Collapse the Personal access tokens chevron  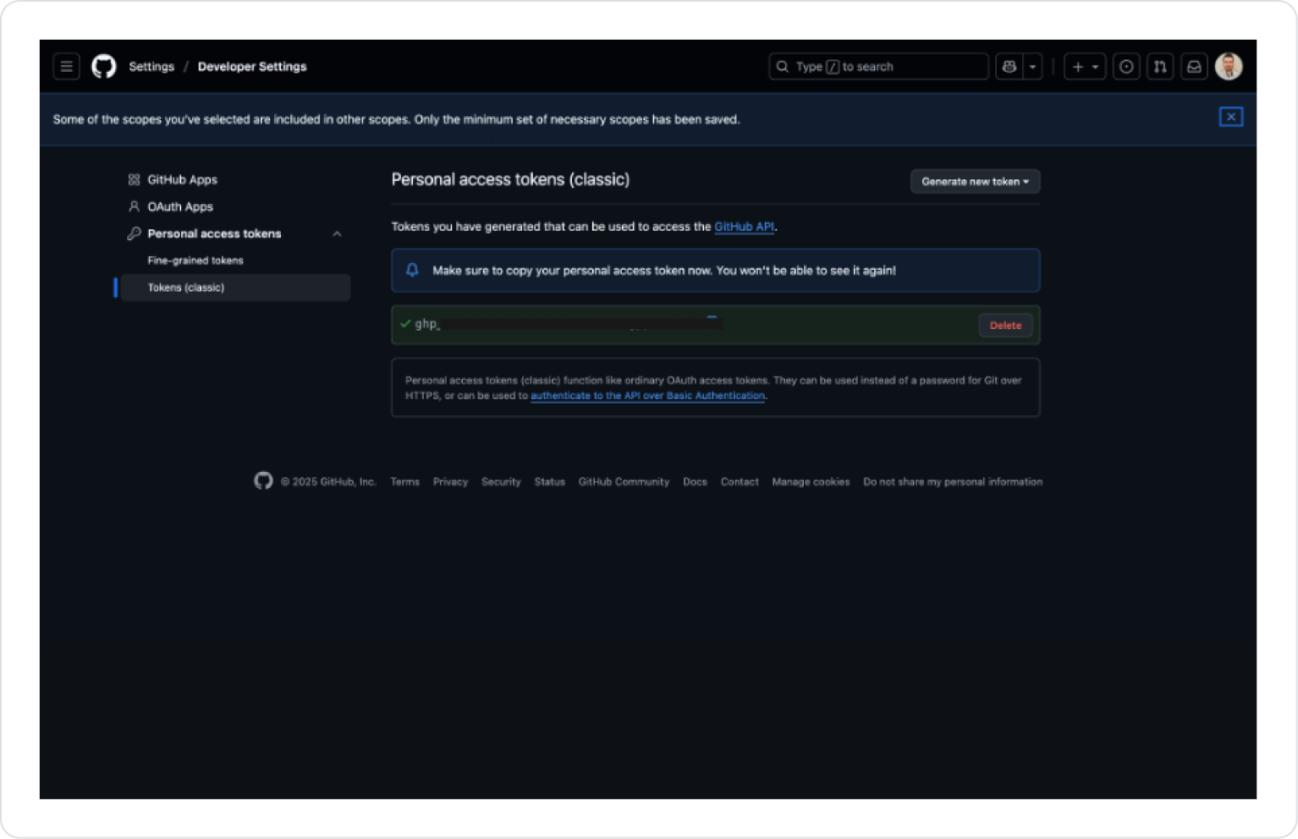[337, 233]
